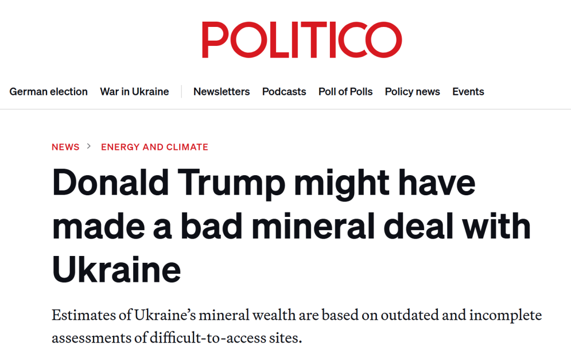Image resolution: width=571 pixels, height=361 pixels.
Task: Click "difficult-to-access sites" in the subtitle
Action: pyautogui.click(x=226, y=338)
